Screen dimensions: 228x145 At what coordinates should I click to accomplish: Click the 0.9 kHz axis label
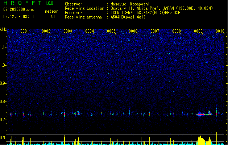point(3,83)
